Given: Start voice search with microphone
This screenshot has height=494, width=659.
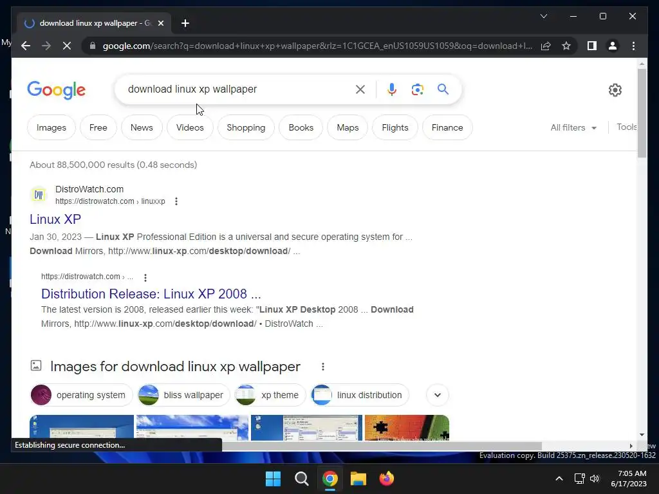Looking at the screenshot, I should (392, 89).
